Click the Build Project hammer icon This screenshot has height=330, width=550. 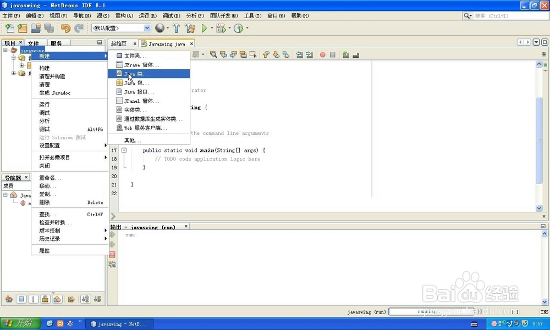[176, 28]
